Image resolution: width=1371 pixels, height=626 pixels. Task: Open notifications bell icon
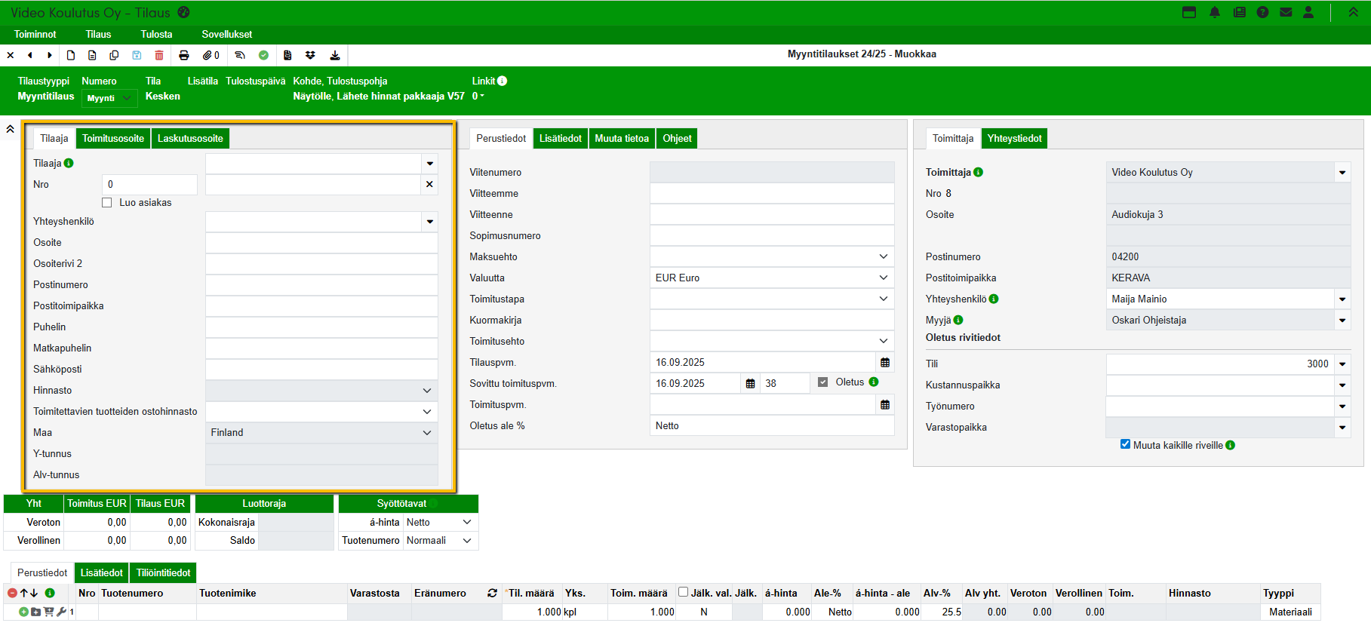pos(1214,13)
